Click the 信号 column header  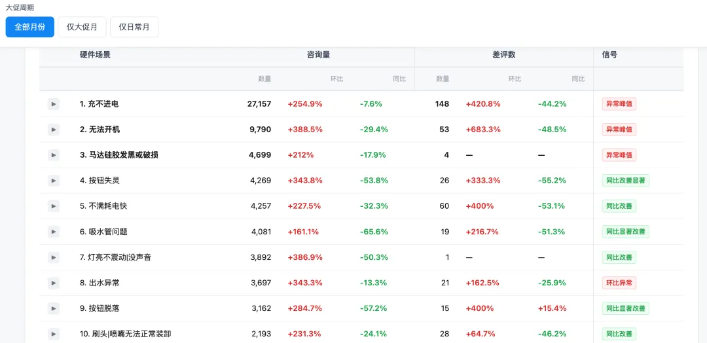coord(609,55)
